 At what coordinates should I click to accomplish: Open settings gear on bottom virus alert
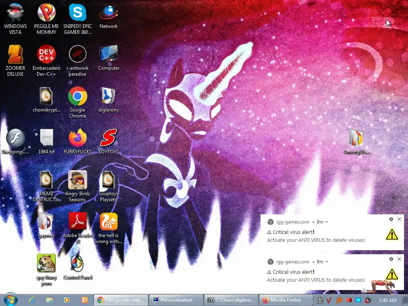(x=391, y=259)
